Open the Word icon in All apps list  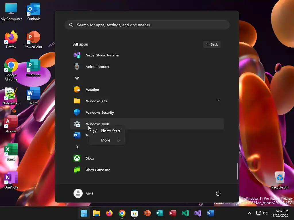[77, 135]
